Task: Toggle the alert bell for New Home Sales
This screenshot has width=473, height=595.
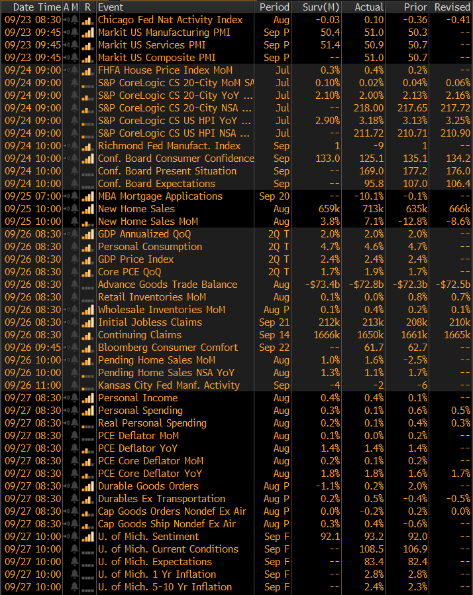Action: coord(75,209)
